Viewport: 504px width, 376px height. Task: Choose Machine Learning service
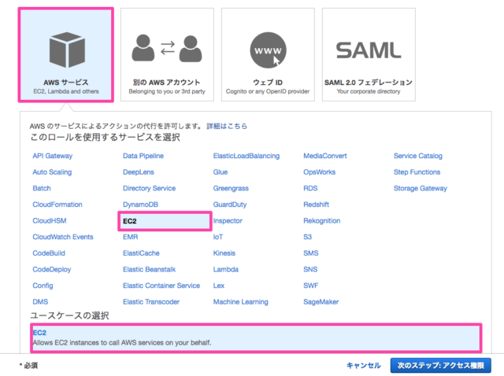[241, 302]
